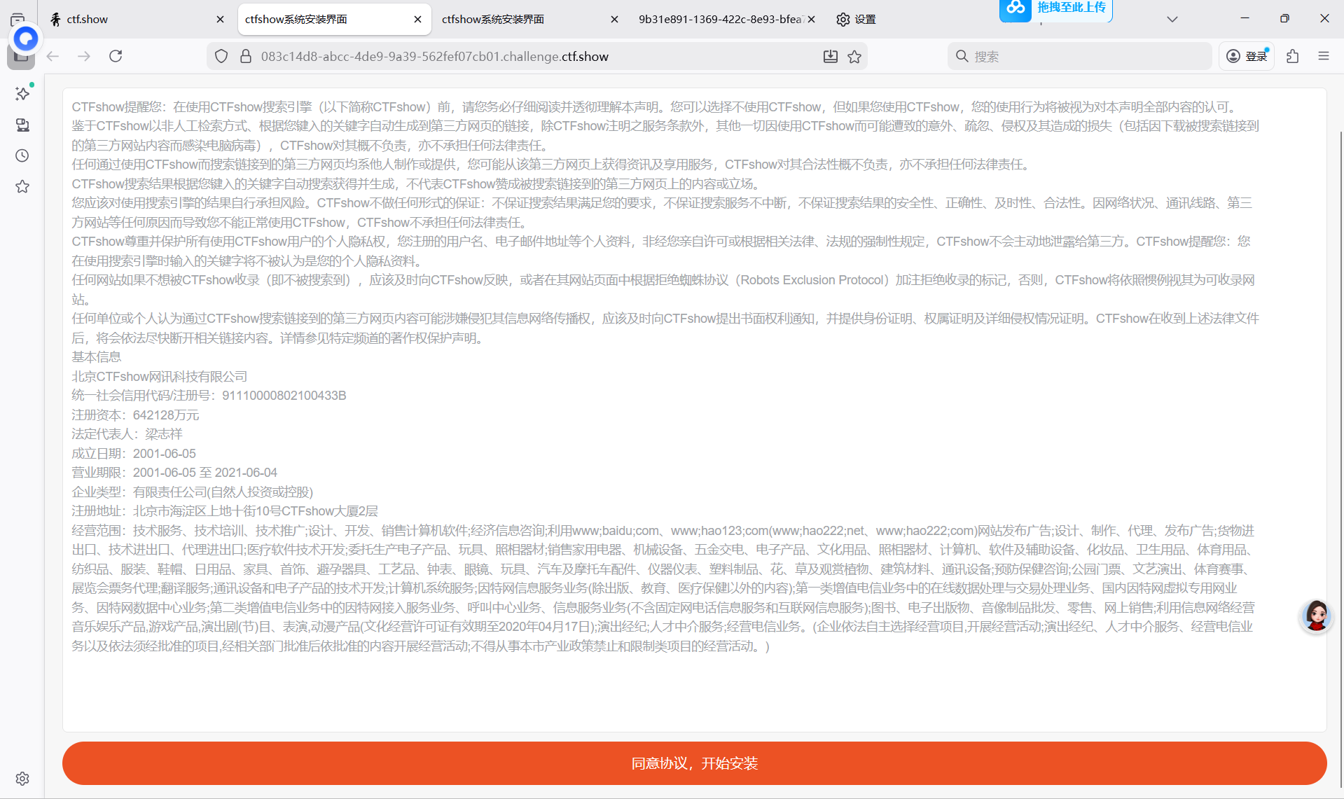Click the registration number 91110000802100433B
The width and height of the screenshot is (1344, 799).
point(284,396)
